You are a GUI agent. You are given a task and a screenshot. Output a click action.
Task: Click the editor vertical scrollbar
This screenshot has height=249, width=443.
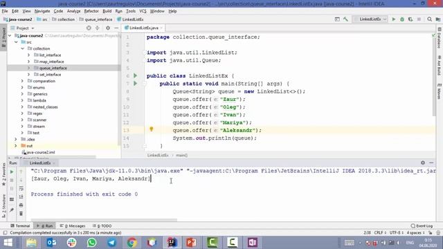click(434, 76)
